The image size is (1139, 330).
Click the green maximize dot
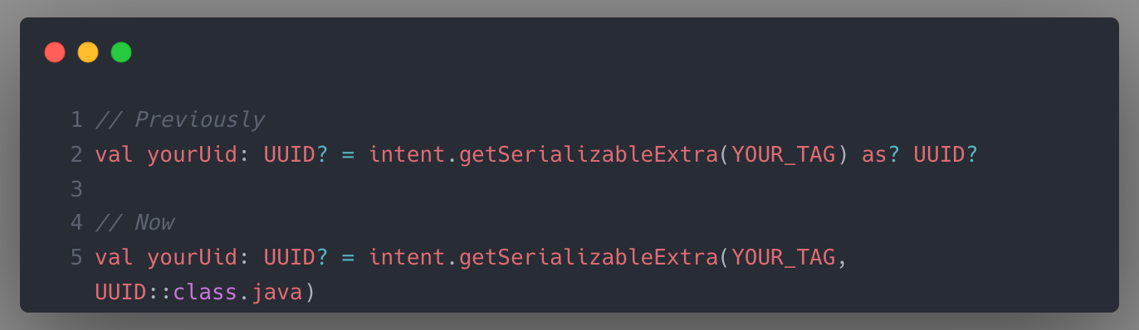(121, 53)
